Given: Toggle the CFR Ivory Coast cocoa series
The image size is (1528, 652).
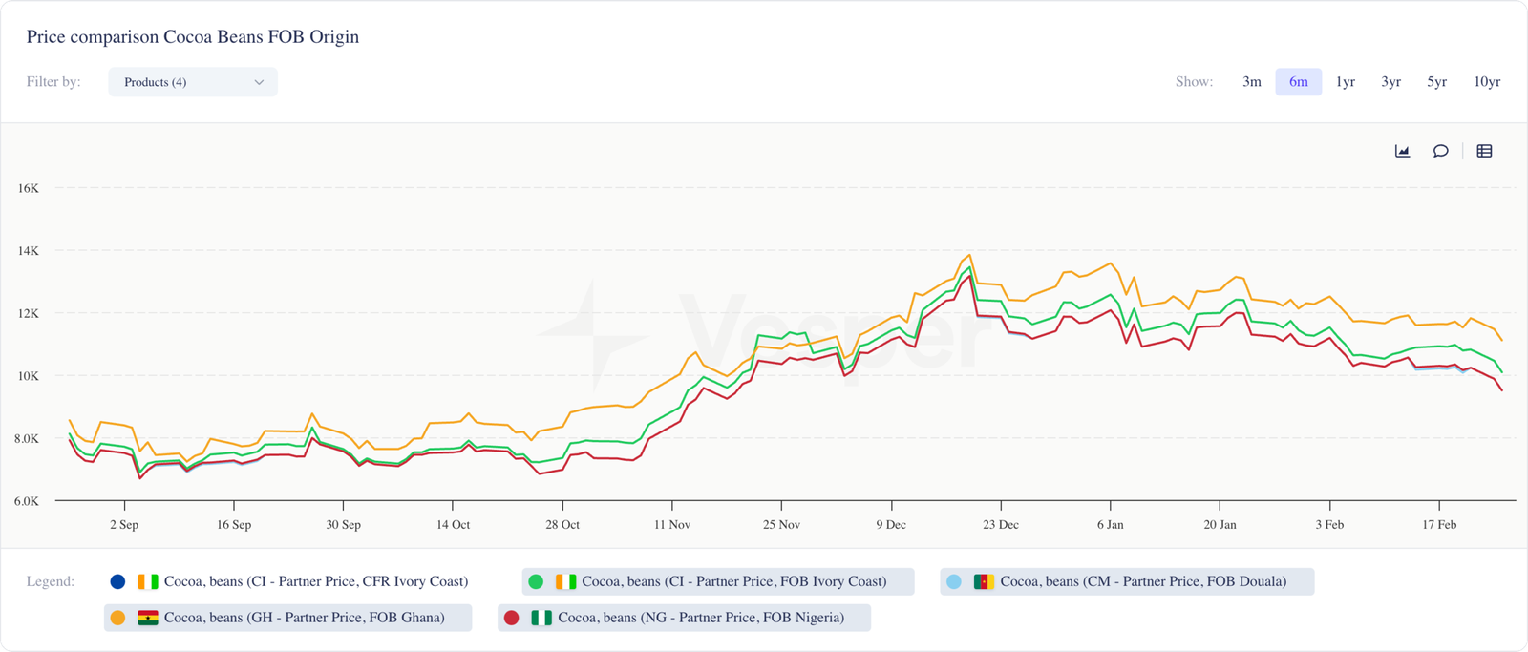Looking at the screenshot, I should coord(315,581).
